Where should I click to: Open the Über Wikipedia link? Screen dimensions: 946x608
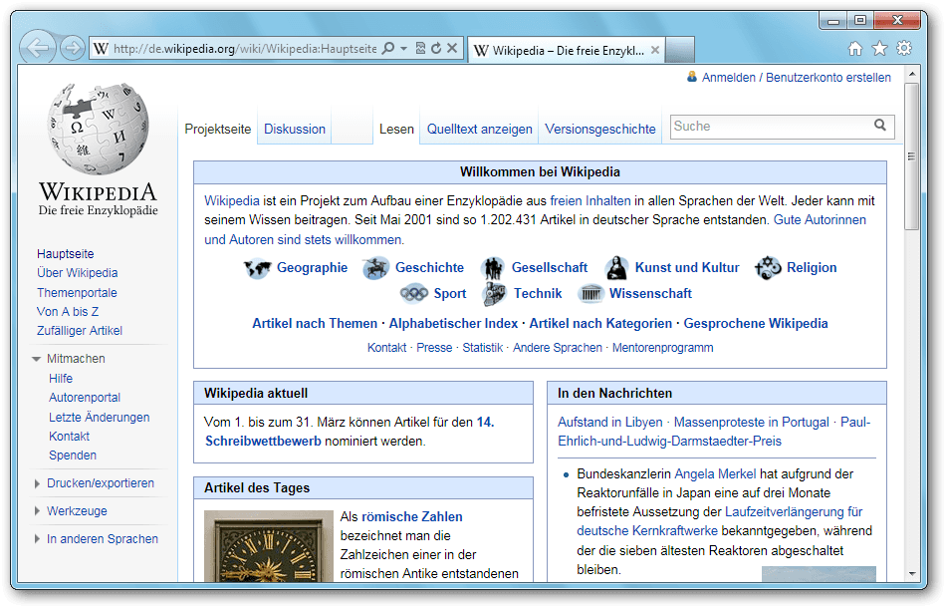[x=78, y=273]
